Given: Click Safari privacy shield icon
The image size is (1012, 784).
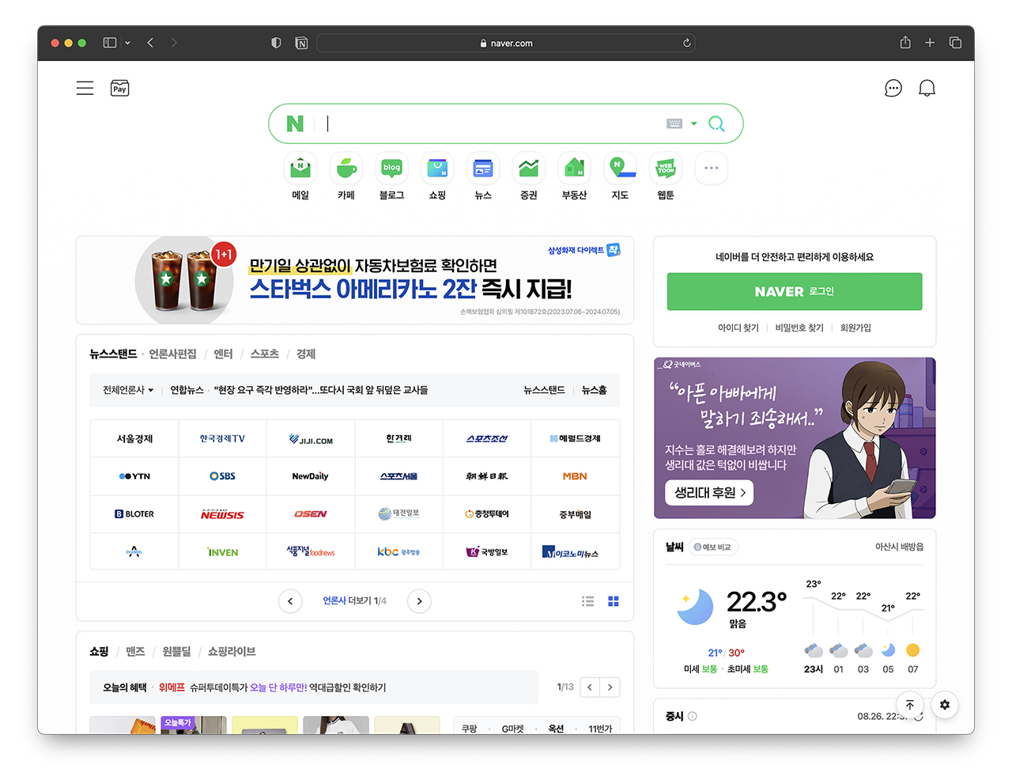Looking at the screenshot, I should tap(276, 43).
